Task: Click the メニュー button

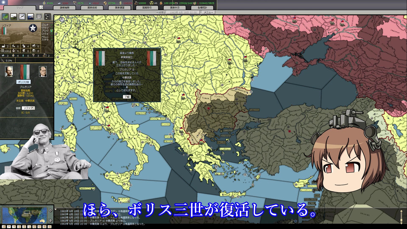Action: click(209, 12)
